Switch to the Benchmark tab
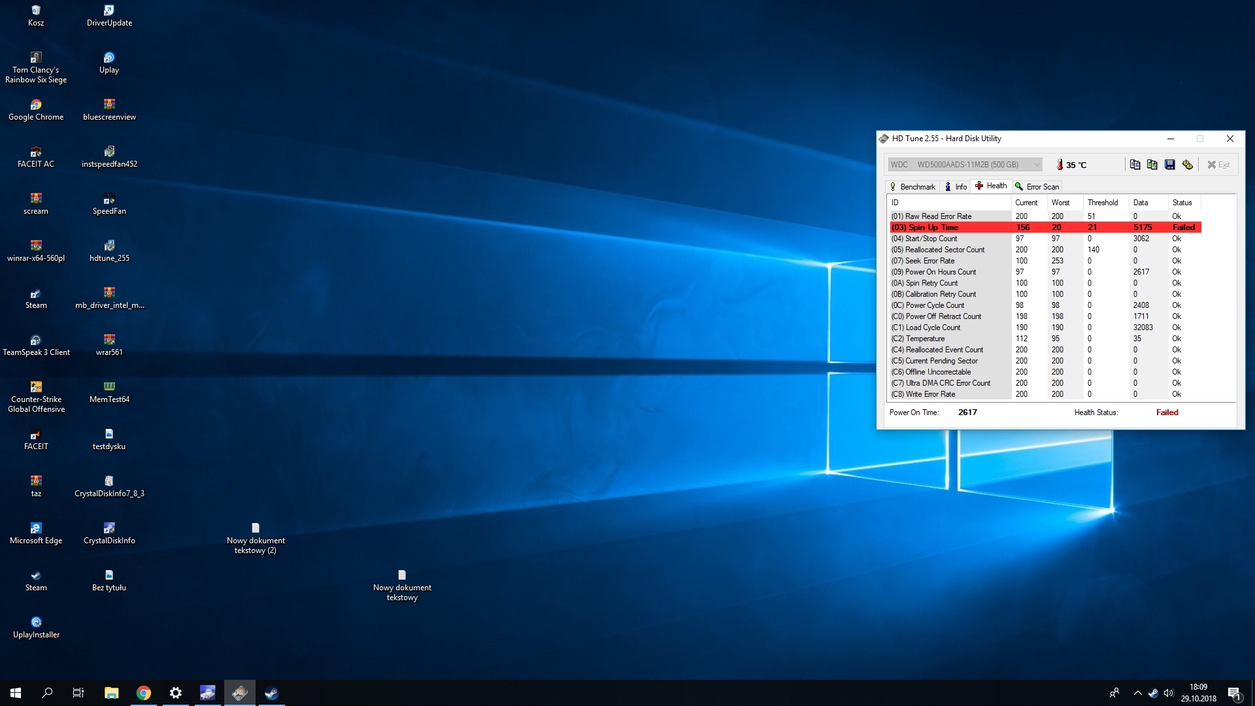 [x=912, y=187]
